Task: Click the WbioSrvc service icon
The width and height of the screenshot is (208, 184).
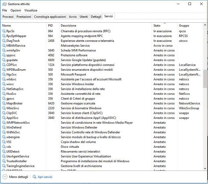Action: (4, 108)
